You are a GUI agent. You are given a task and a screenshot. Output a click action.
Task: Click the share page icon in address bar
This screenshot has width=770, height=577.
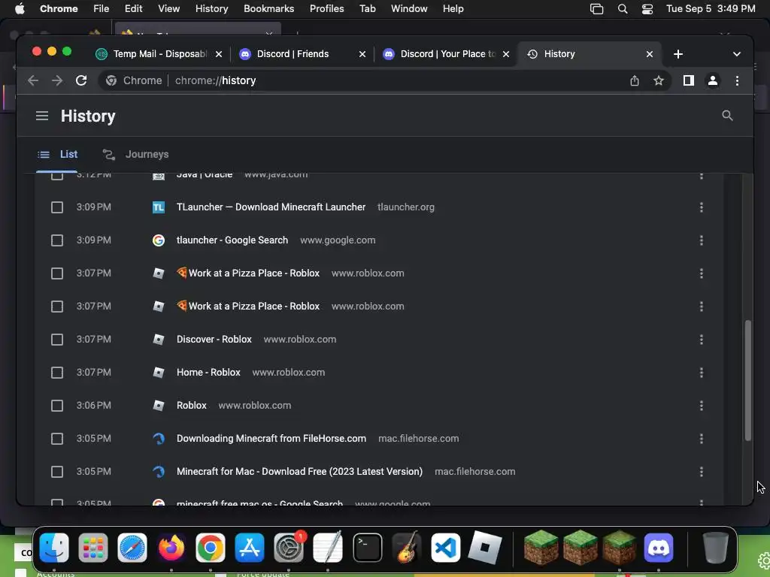(635, 80)
